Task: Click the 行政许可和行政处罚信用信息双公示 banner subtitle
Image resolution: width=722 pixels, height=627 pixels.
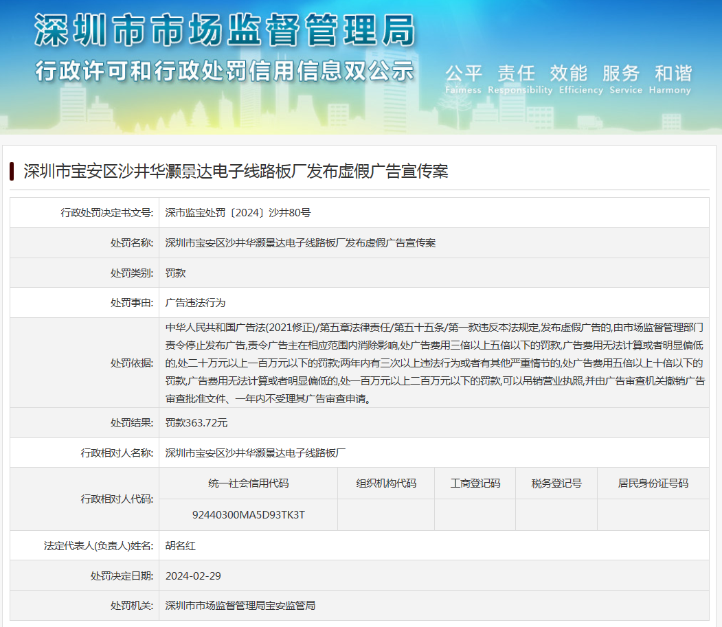Action: pos(225,71)
